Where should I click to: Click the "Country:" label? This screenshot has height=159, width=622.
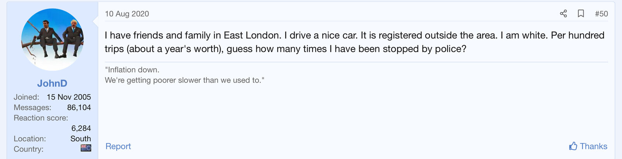point(28,149)
